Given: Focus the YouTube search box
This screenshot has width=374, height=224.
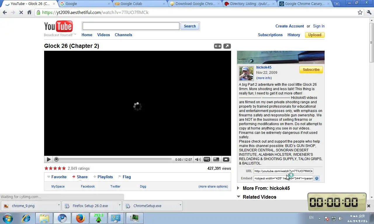Looking at the screenshot, I should pyautogui.click(x=131, y=26).
